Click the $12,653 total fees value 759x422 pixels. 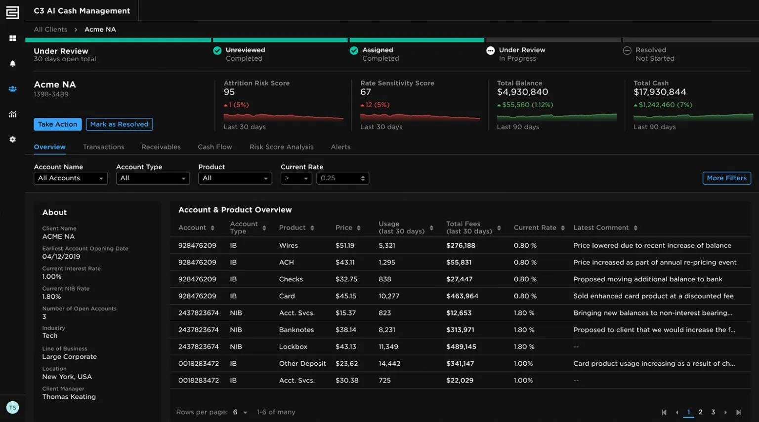click(x=459, y=313)
